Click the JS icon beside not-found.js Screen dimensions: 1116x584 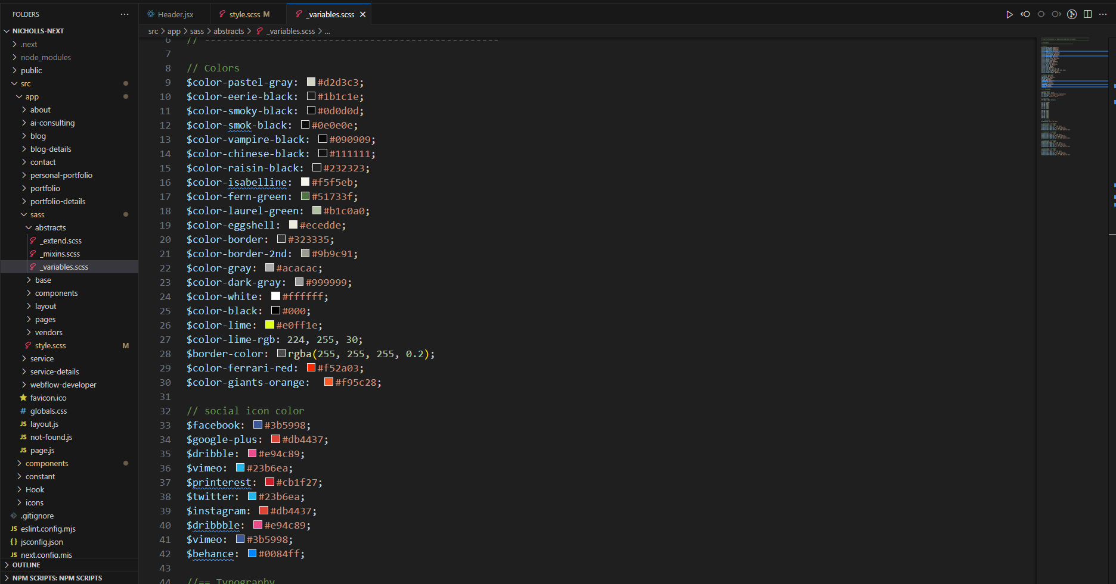click(23, 437)
